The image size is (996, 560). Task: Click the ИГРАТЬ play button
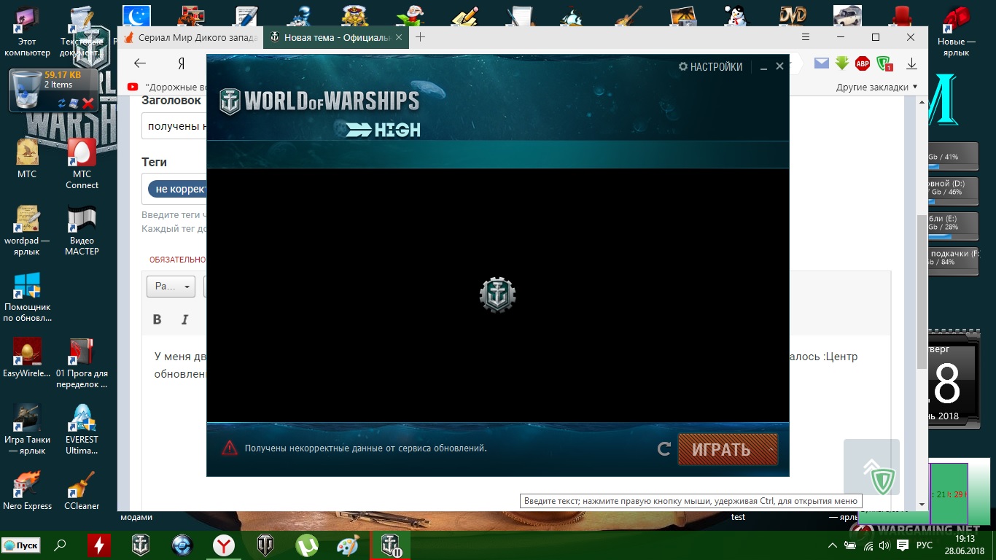click(x=721, y=449)
